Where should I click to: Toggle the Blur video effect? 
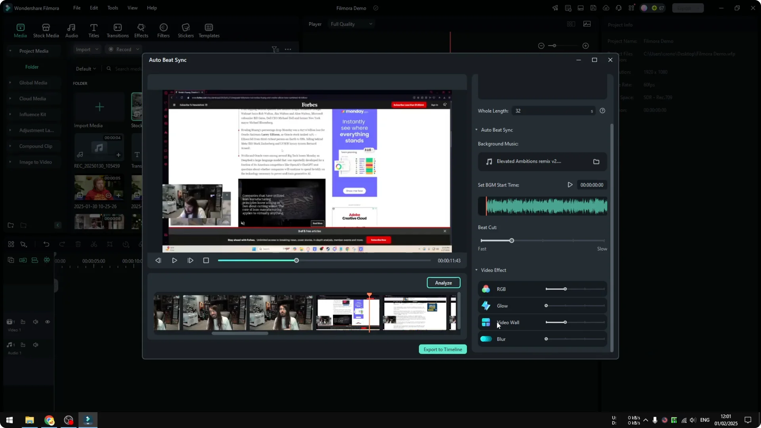tap(486, 339)
